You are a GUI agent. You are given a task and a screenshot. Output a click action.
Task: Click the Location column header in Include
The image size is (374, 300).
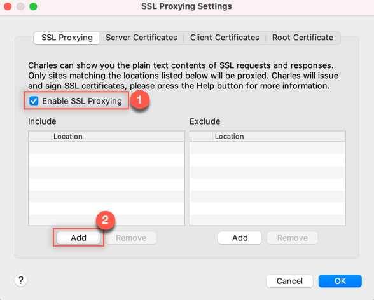tap(118, 137)
